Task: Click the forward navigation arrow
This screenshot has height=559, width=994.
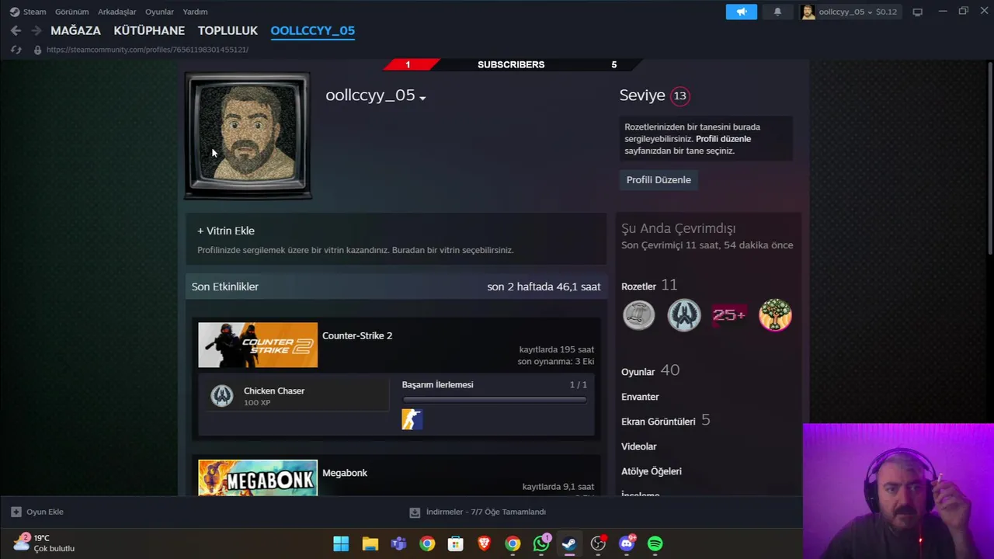Action: (x=36, y=30)
